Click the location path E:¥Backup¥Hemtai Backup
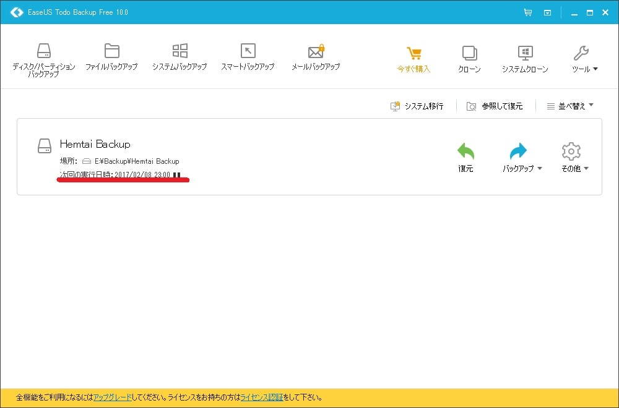The width and height of the screenshot is (619, 408). coord(137,161)
